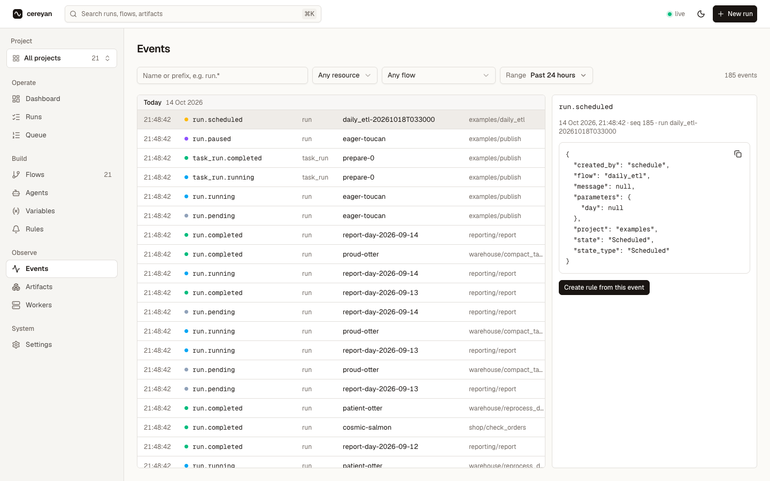Click the Artifacts icon in sidebar
Screen dimensions: 770x481
[16, 287]
